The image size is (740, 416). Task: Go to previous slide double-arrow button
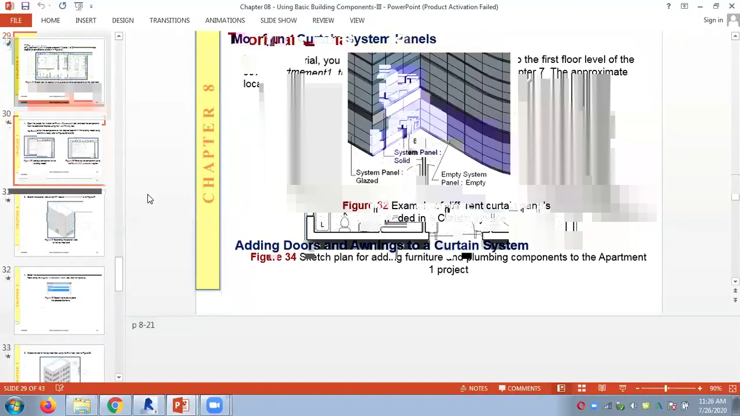735,292
